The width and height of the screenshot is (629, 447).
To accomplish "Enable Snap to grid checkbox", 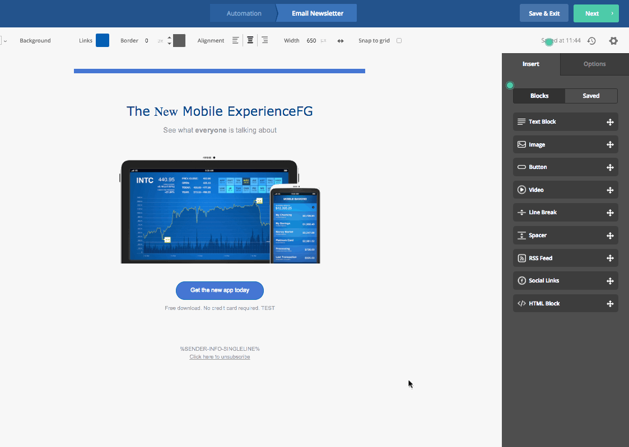I will [399, 40].
